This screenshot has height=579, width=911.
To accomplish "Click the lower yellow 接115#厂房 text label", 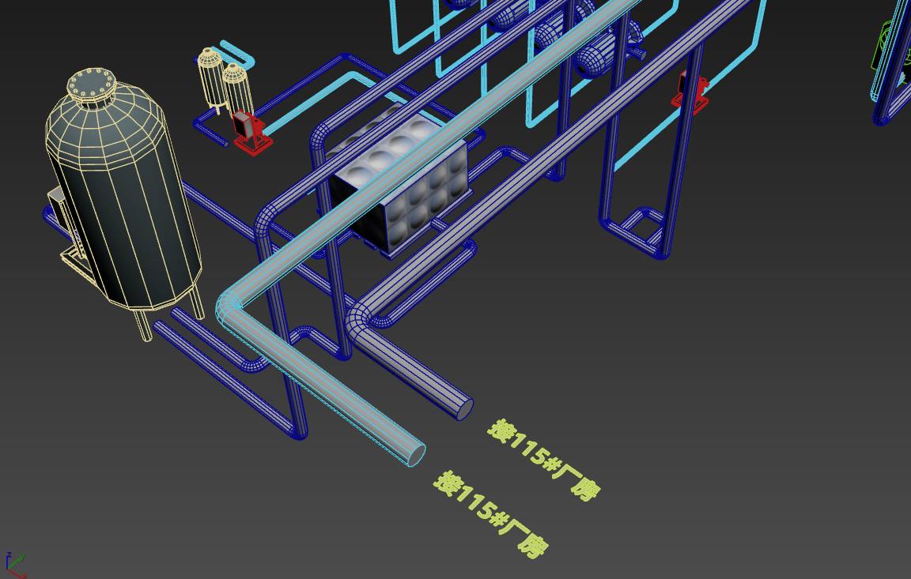I will point(491,513).
